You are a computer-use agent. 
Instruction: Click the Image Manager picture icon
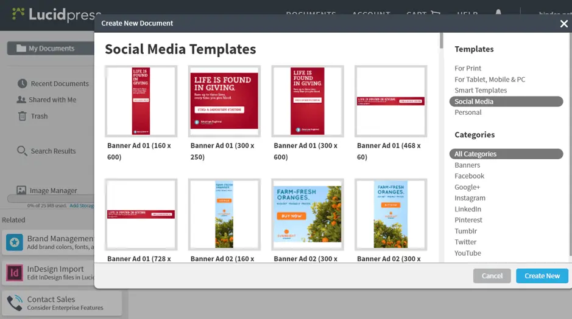[x=21, y=190]
